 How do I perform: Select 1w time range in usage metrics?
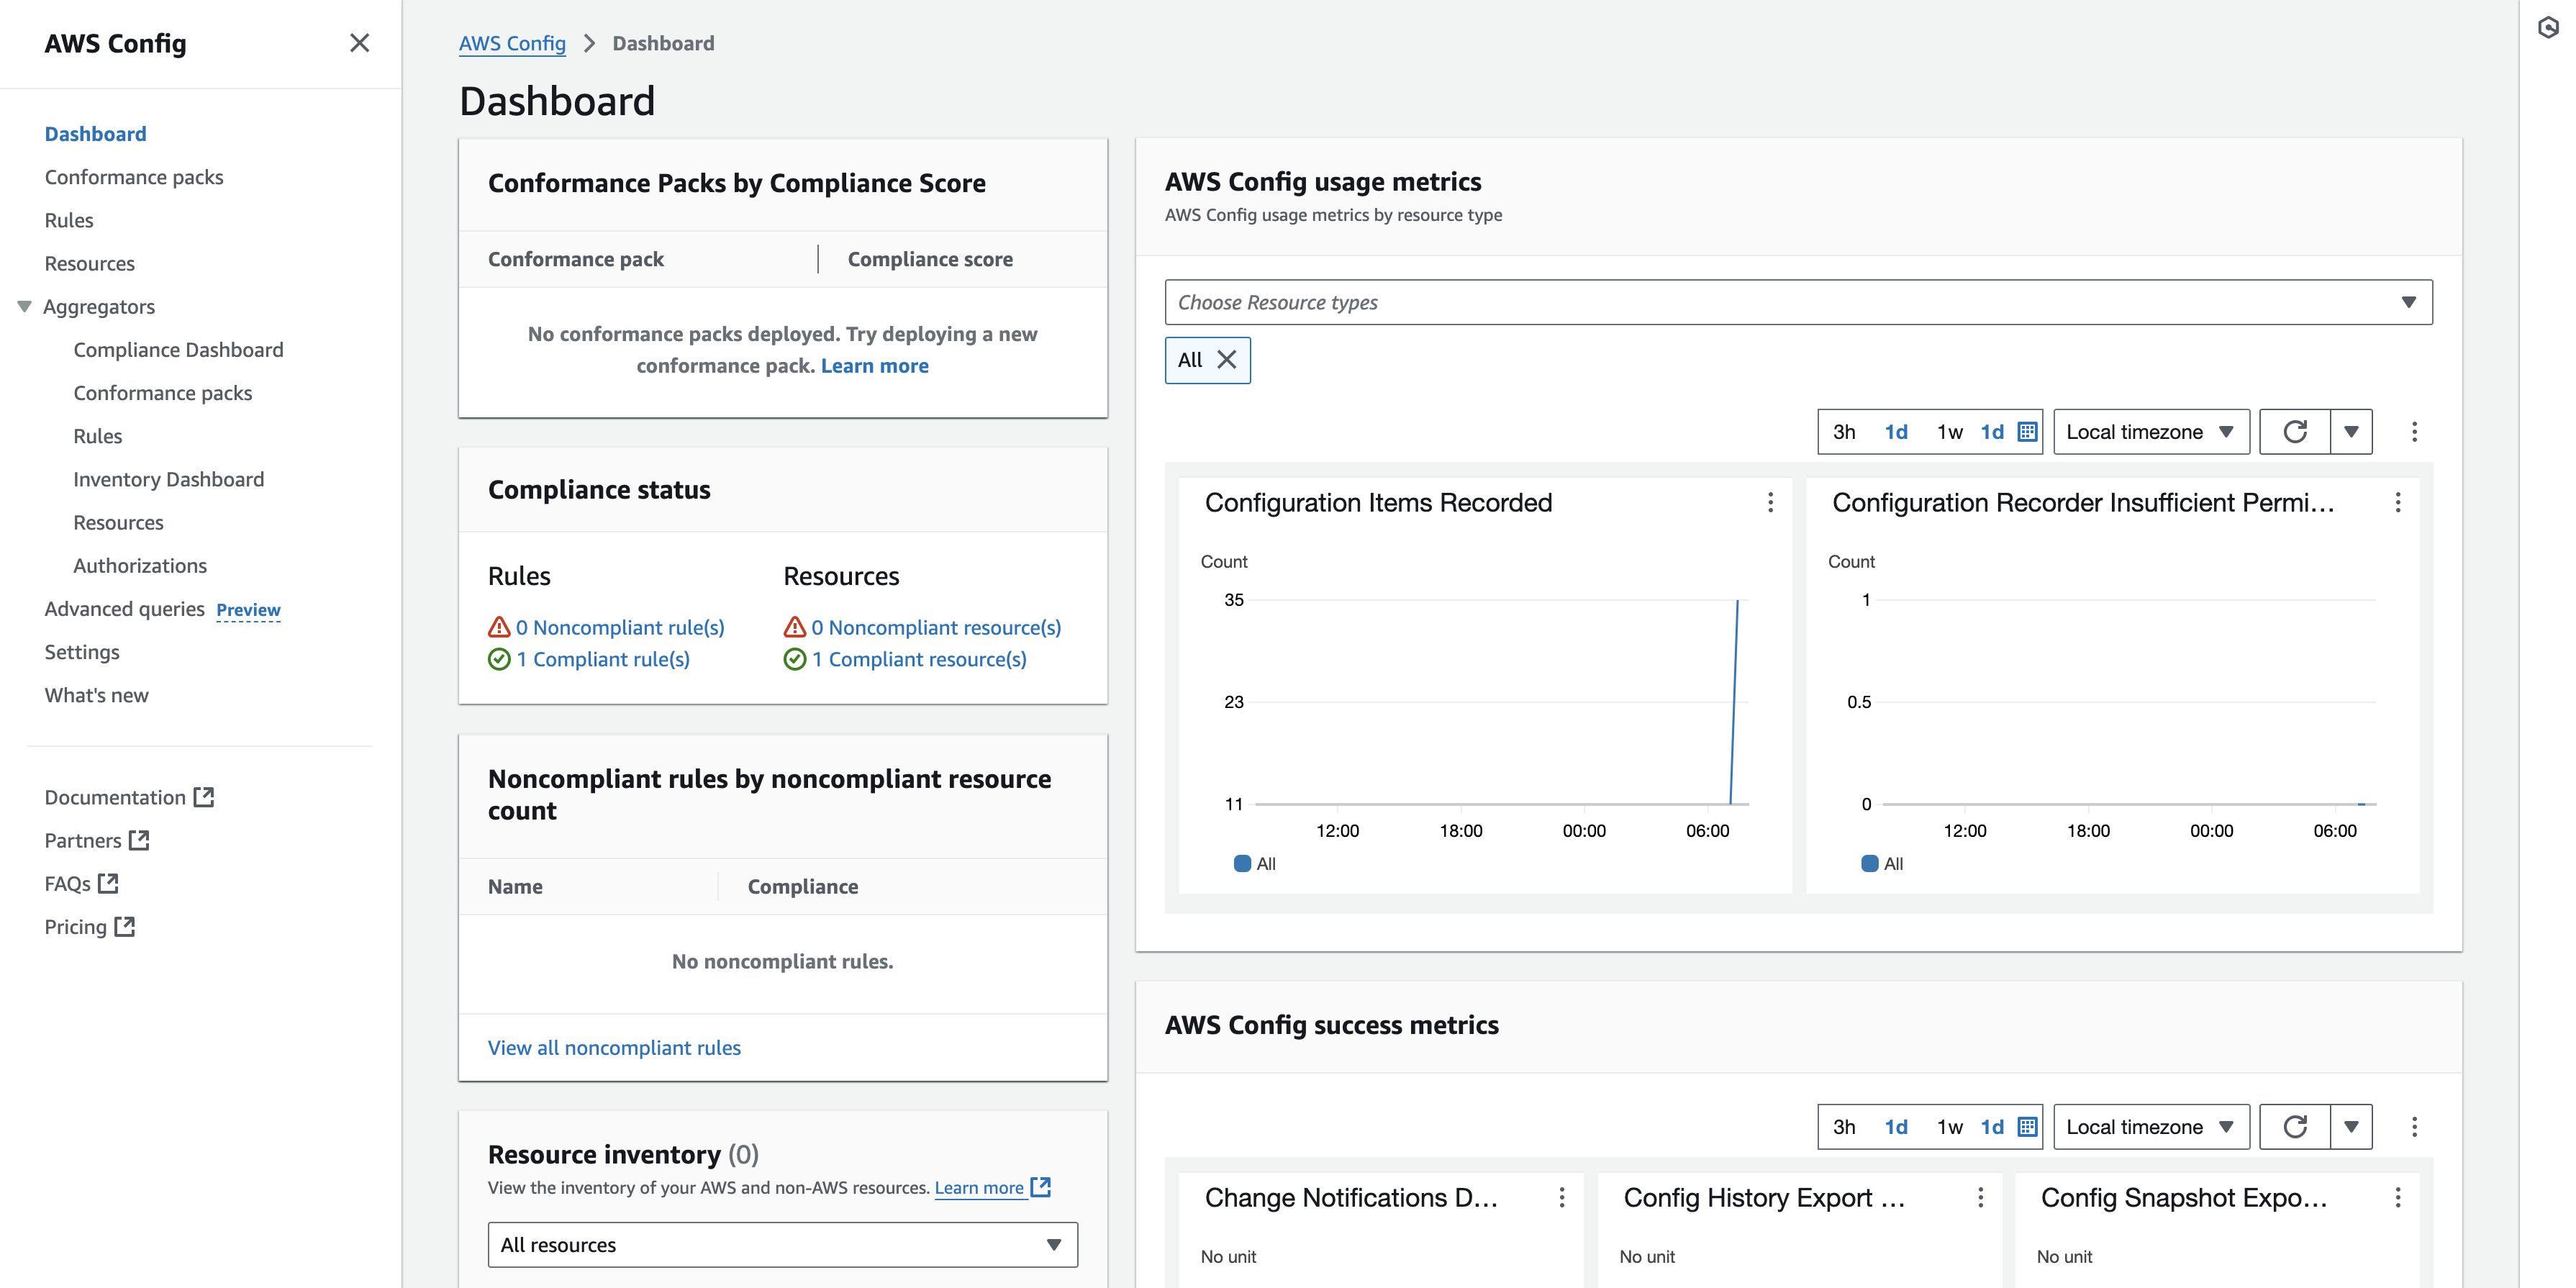click(x=1950, y=432)
